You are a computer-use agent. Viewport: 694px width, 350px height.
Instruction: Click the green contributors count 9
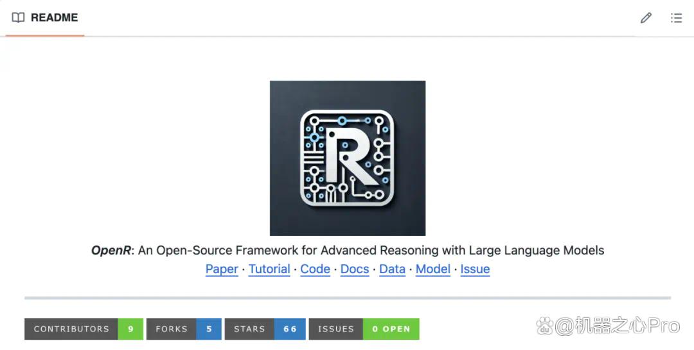click(x=130, y=329)
